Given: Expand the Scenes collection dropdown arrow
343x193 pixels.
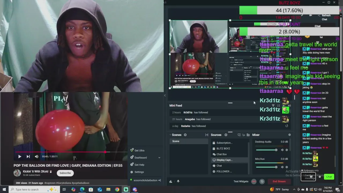Looking at the screenshot, I should (x=170, y=135).
